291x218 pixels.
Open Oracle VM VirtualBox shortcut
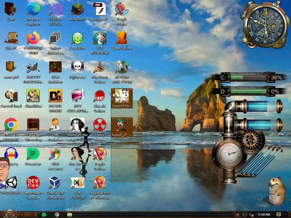click(x=55, y=188)
